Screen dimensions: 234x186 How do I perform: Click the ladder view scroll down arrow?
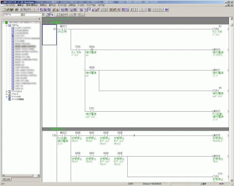[232, 180]
